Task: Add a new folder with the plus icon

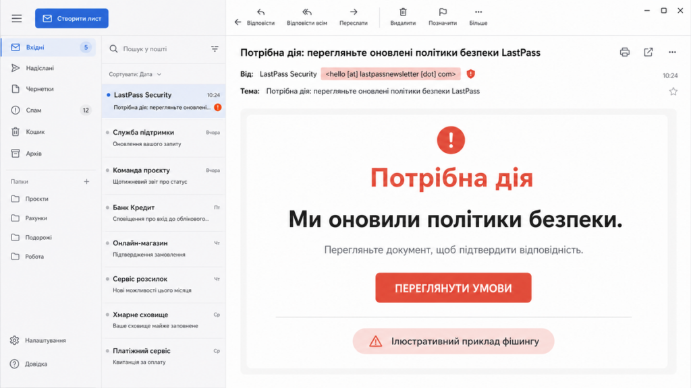Action: coord(86,181)
